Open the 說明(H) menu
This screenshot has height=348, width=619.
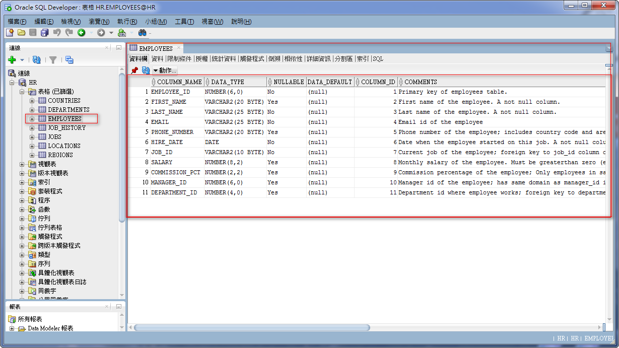point(241,22)
